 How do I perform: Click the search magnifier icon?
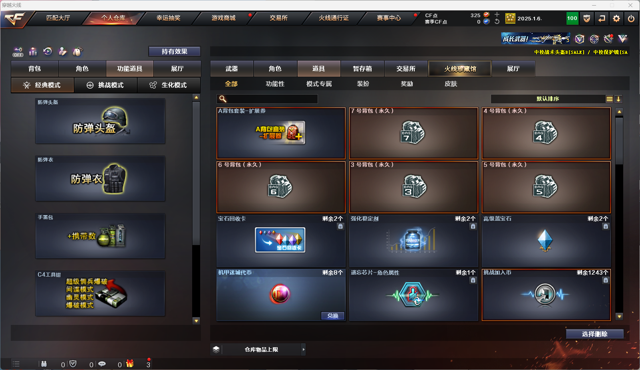click(223, 99)
